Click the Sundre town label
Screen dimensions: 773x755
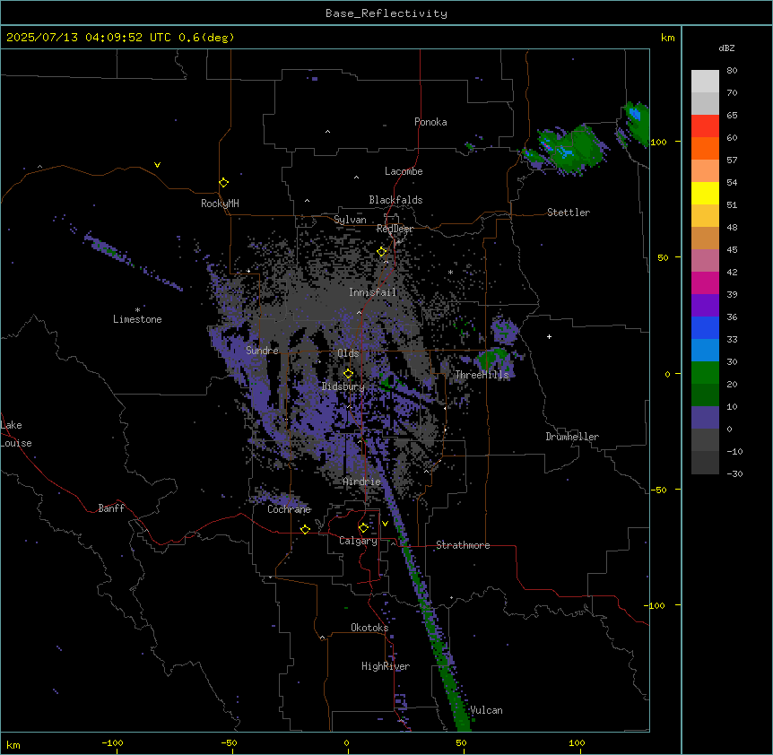click(262, 351)
